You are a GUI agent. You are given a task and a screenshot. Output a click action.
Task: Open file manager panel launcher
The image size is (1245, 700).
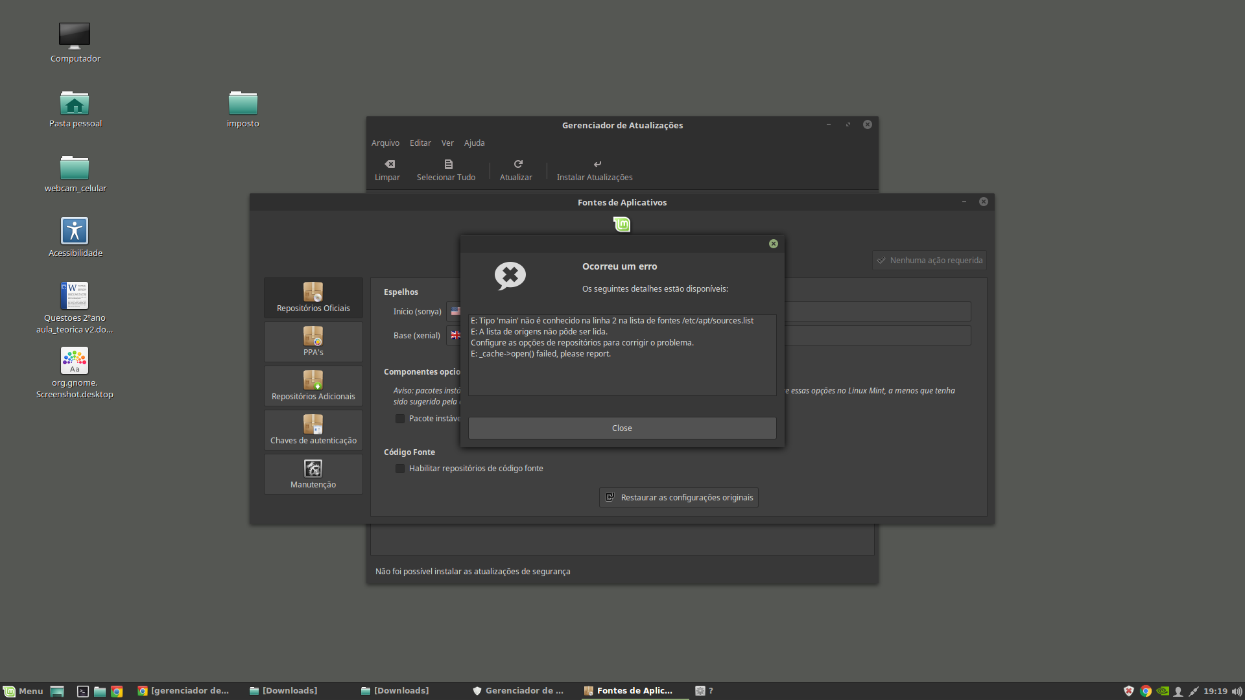pos(100,691)
